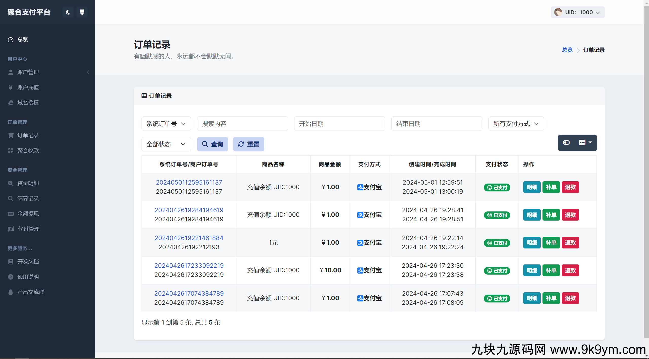
Task: Open 聚合收款 QR icon item
Action: point(11,151)
